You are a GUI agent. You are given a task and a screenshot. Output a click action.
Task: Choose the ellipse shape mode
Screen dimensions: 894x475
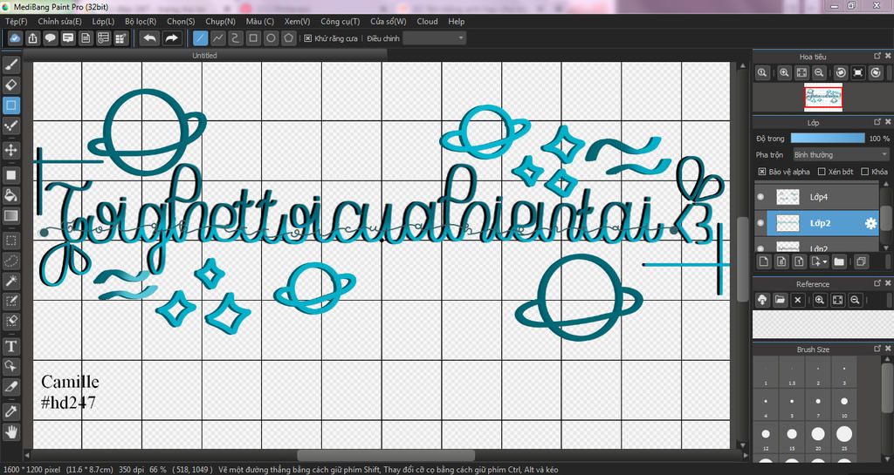[272, 38]
